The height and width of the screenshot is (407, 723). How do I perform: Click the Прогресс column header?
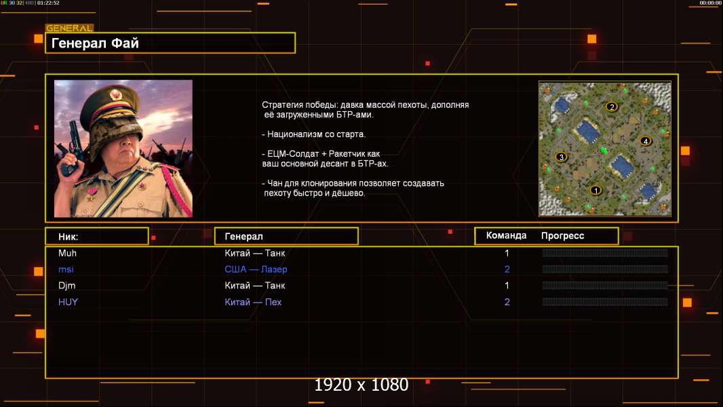pos(562,236)
